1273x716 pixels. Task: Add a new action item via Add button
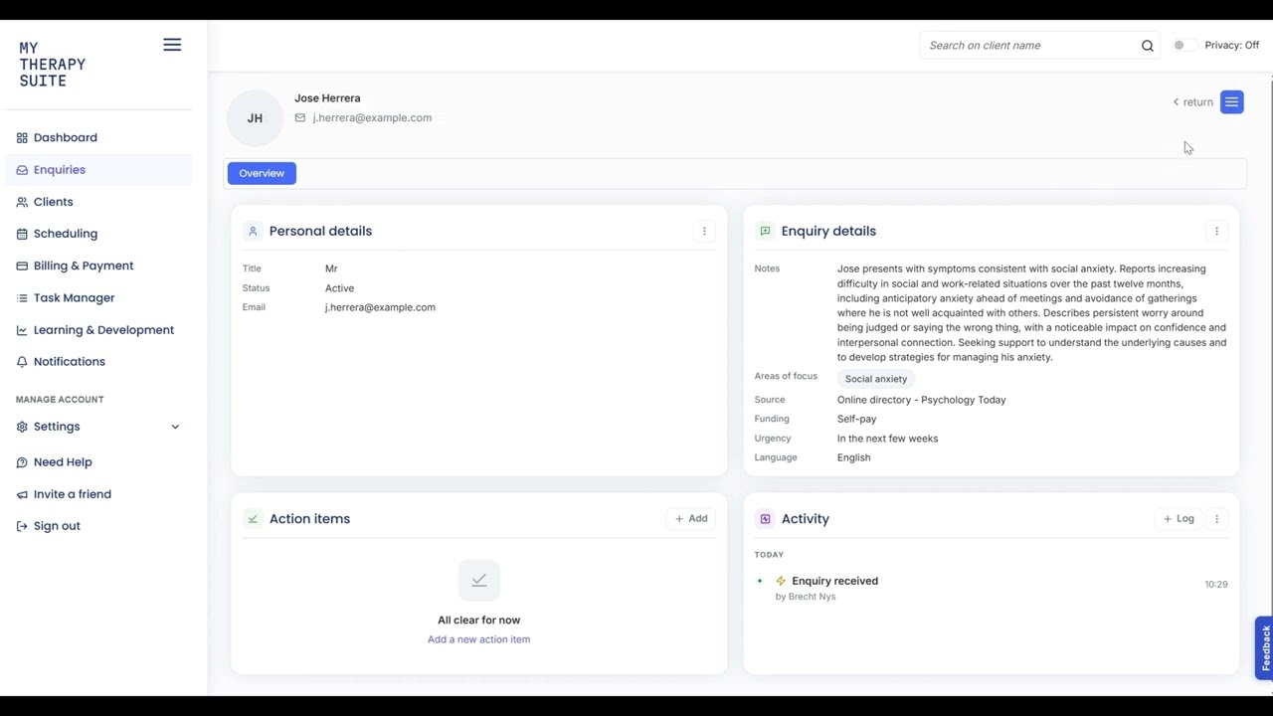(x=691, y=518)
